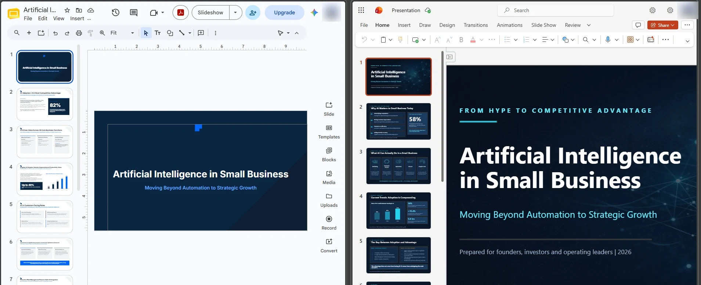Open Media in Slides side panel

(329, 177)
